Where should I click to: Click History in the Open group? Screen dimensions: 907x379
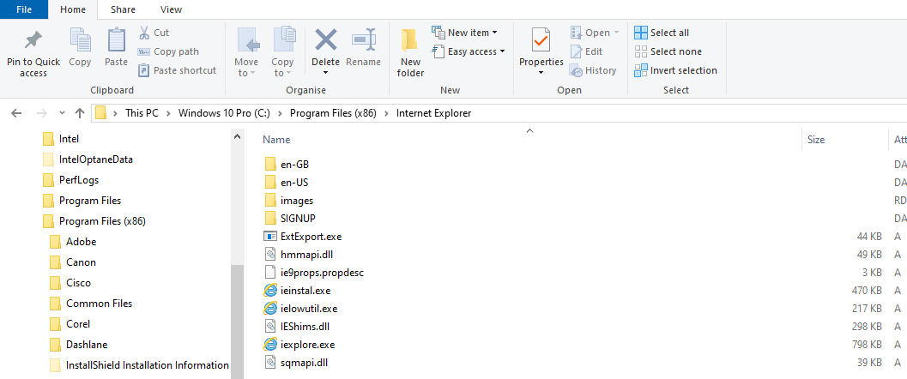(593, 70)
